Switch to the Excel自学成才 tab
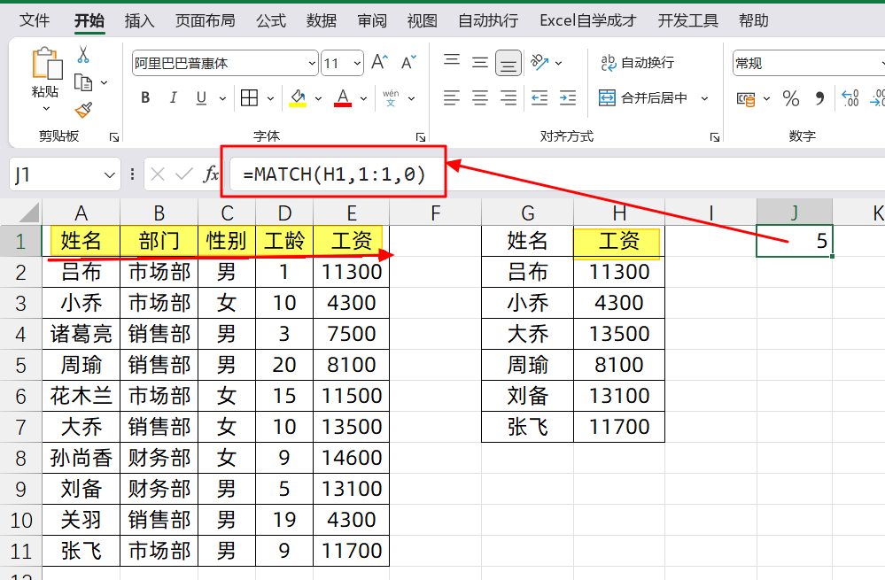 tap(587, 21)
